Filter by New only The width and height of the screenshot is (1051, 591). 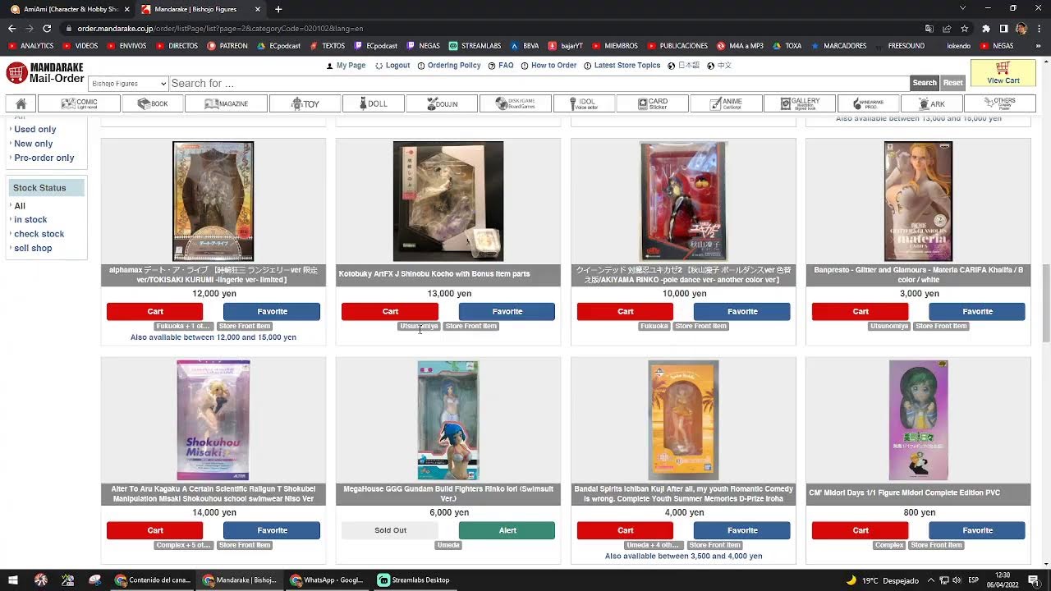pos(34,144)
